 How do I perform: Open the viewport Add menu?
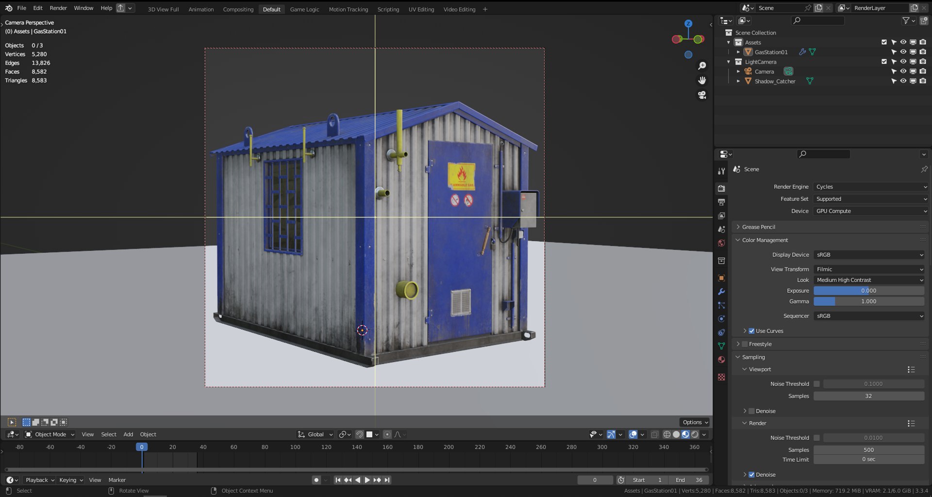128,434
